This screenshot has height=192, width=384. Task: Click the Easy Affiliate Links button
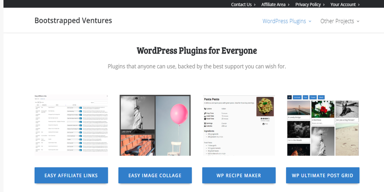[71, 175]
